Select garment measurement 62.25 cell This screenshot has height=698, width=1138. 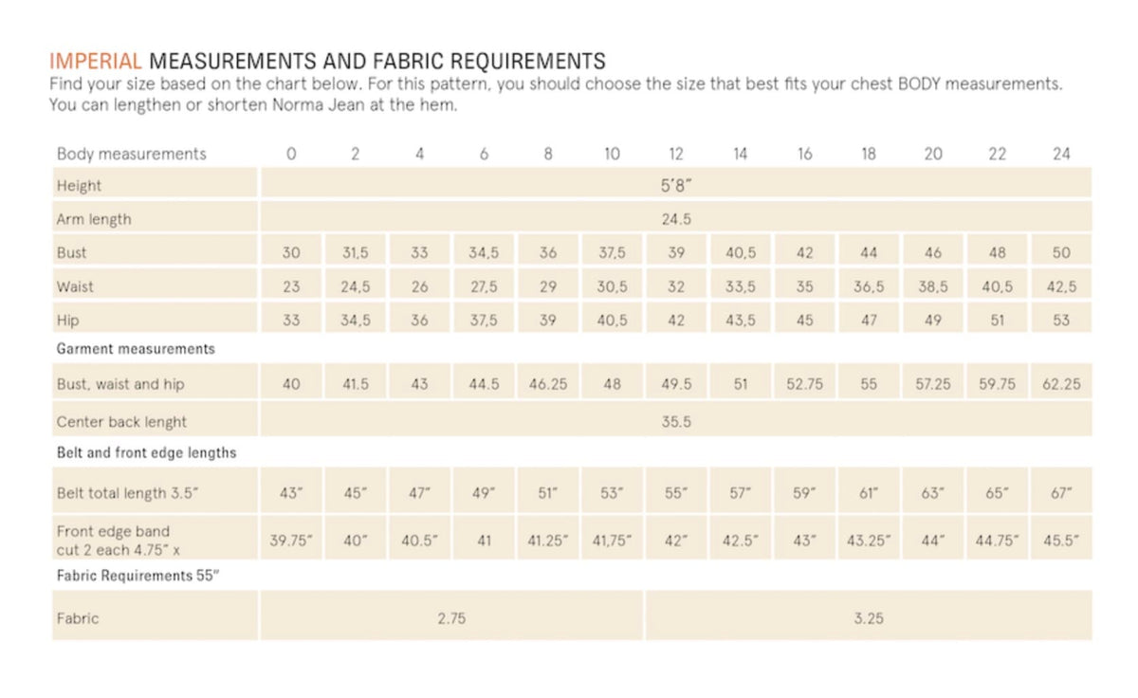(x=1061, y=384)
